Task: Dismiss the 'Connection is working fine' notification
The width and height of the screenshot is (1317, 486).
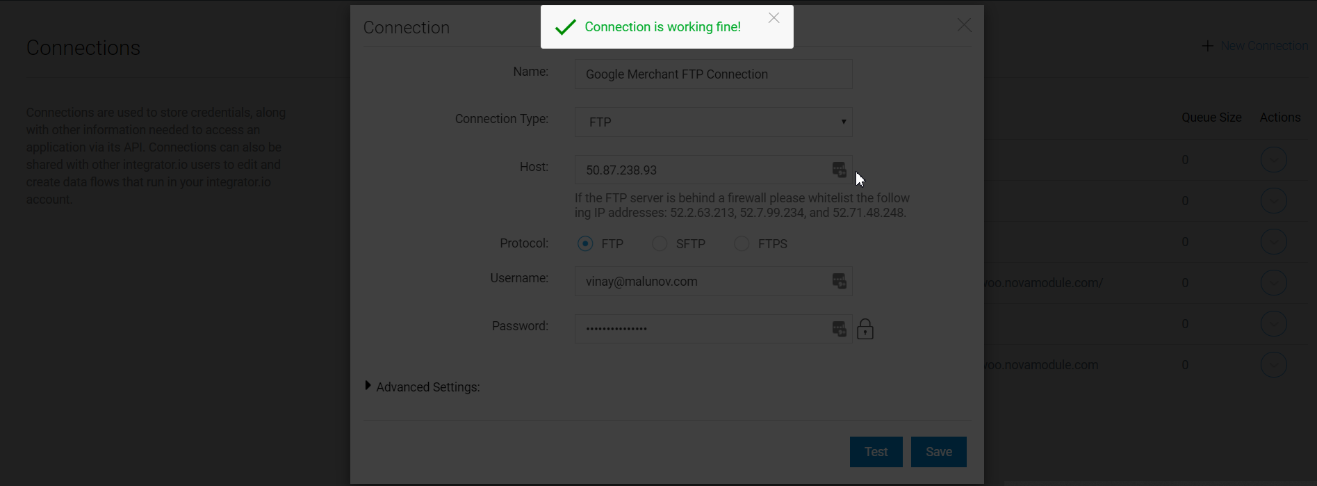Action: point(774,18)
